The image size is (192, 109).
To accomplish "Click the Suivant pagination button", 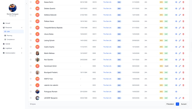I will [x=184, y=104].
